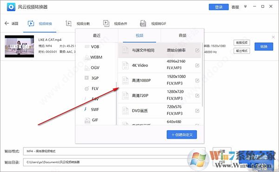Click the blue 转换 convert button

pos(264,46)
